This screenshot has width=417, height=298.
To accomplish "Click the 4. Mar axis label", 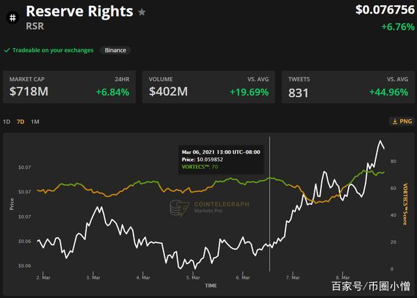I will [143, 278].
